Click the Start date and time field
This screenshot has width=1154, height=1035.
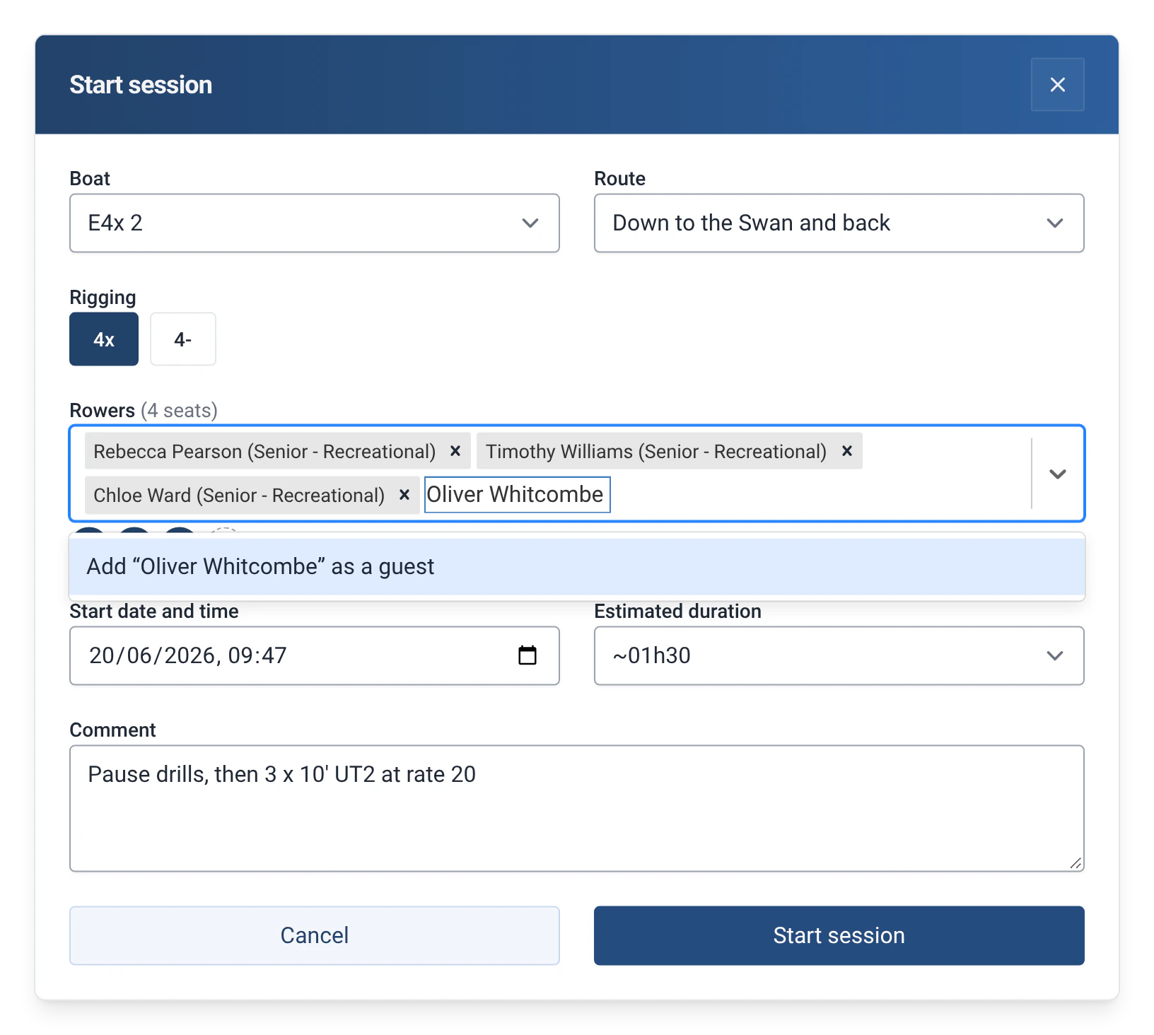click(315, 655)
